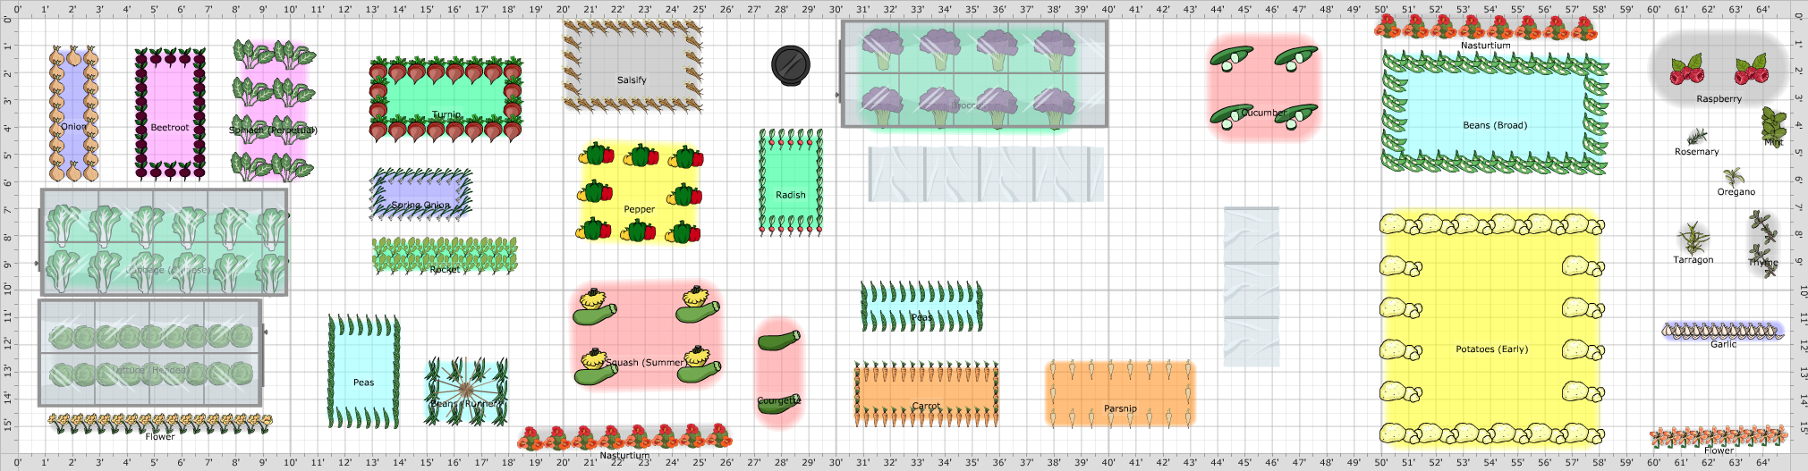Viewport: 1808px width, 471px height.
Task: Select the Spring Onion bed
Action: [420, 194]
